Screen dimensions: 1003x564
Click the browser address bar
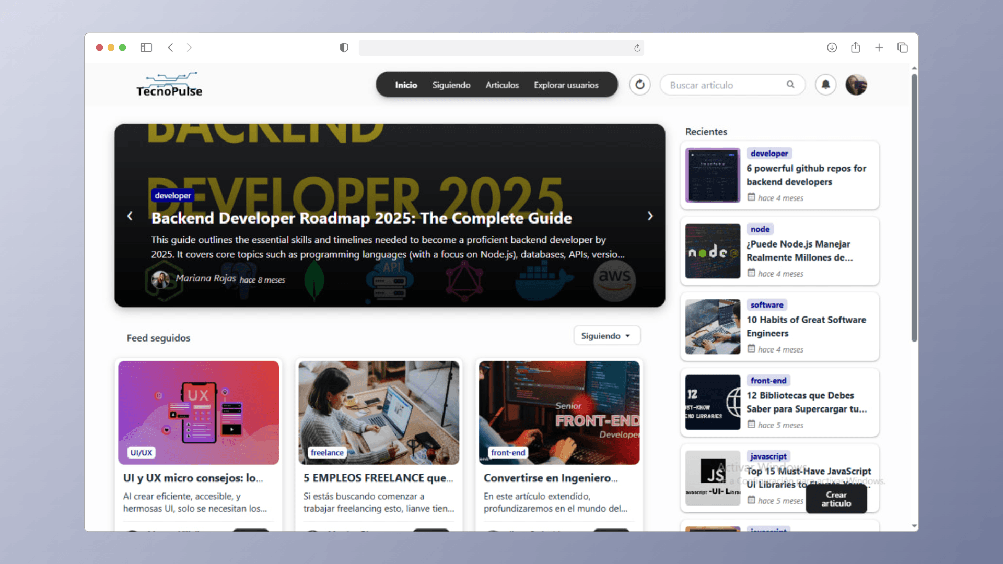click(501, 48)
